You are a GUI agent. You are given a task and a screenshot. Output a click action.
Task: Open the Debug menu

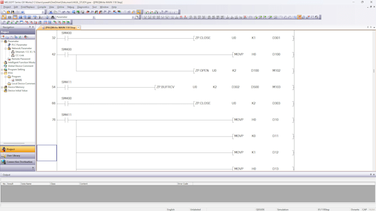click(71, 7)
